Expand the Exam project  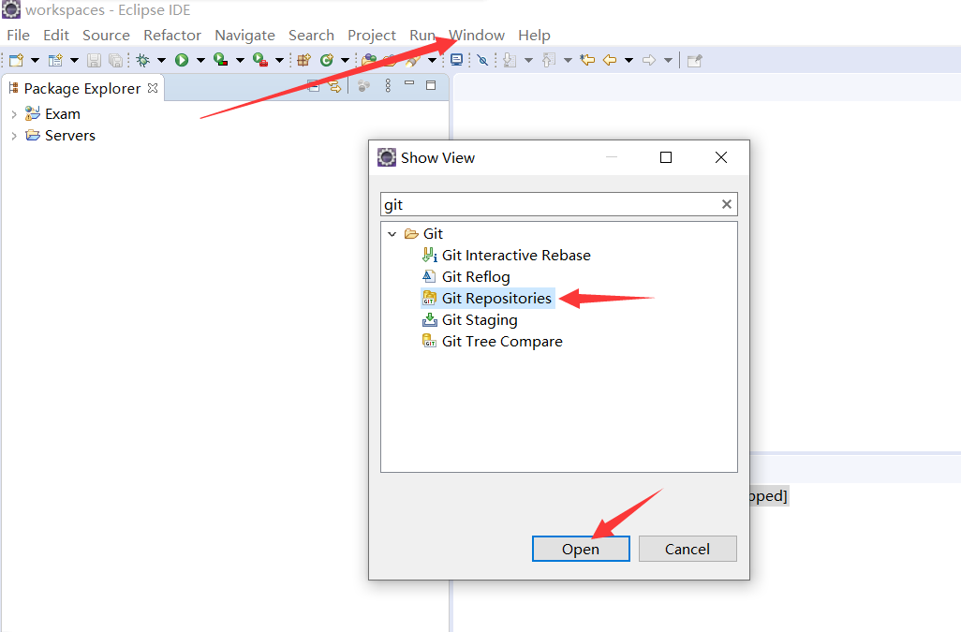click(x=13, y=113)
